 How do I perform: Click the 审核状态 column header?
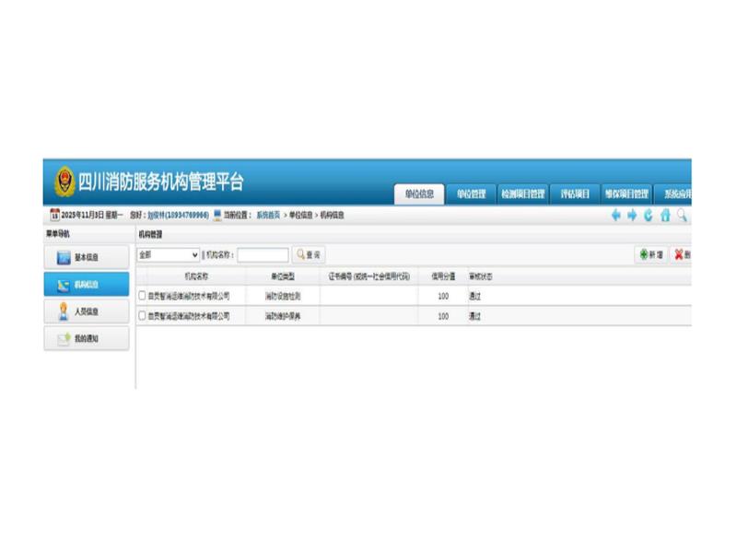(x=480, y=276)
